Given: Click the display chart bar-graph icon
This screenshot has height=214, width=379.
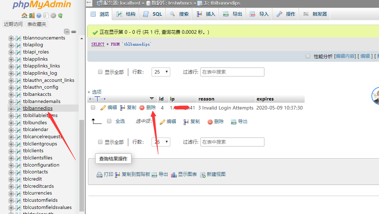Looking at the screenshot, I should pos(174,175).
